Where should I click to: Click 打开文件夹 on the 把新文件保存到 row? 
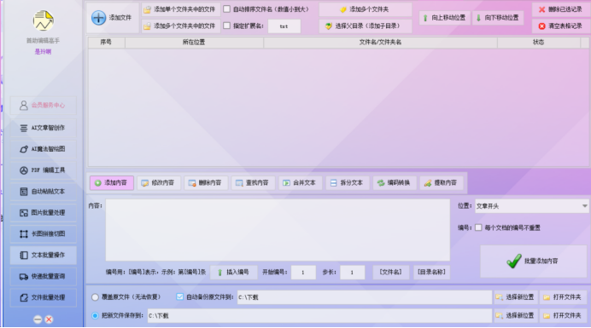click(563, 315)
